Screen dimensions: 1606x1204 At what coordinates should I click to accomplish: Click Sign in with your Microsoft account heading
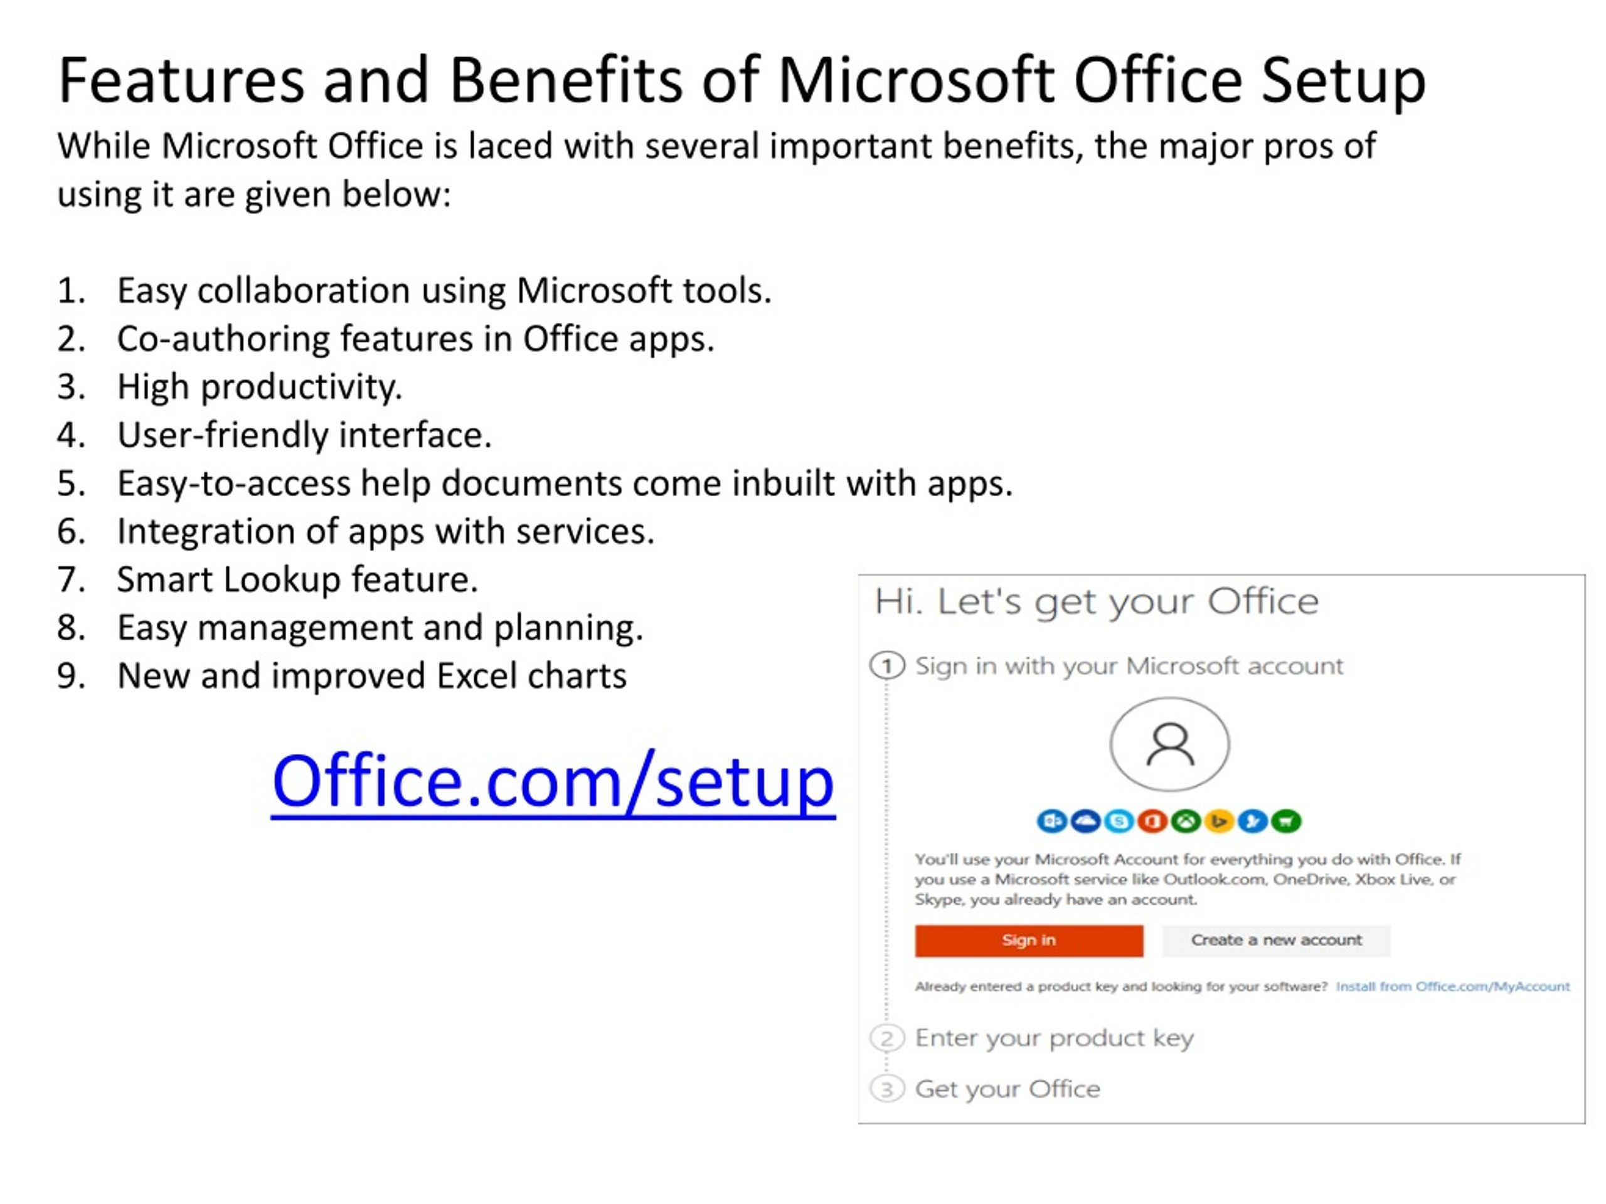[x=1129, y=666]
